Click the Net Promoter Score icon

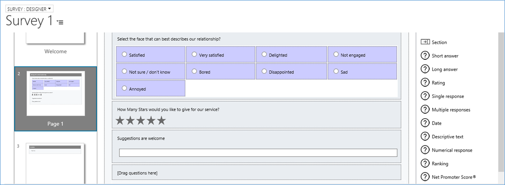[425, 177]
